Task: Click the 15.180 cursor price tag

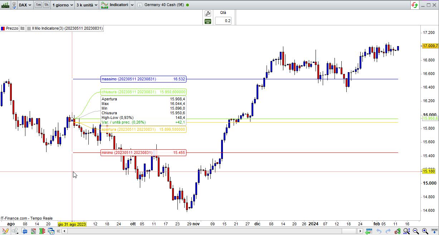Action: click(x=429, y=171)
